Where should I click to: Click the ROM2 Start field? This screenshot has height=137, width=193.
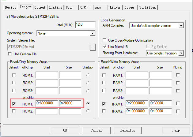47,83
